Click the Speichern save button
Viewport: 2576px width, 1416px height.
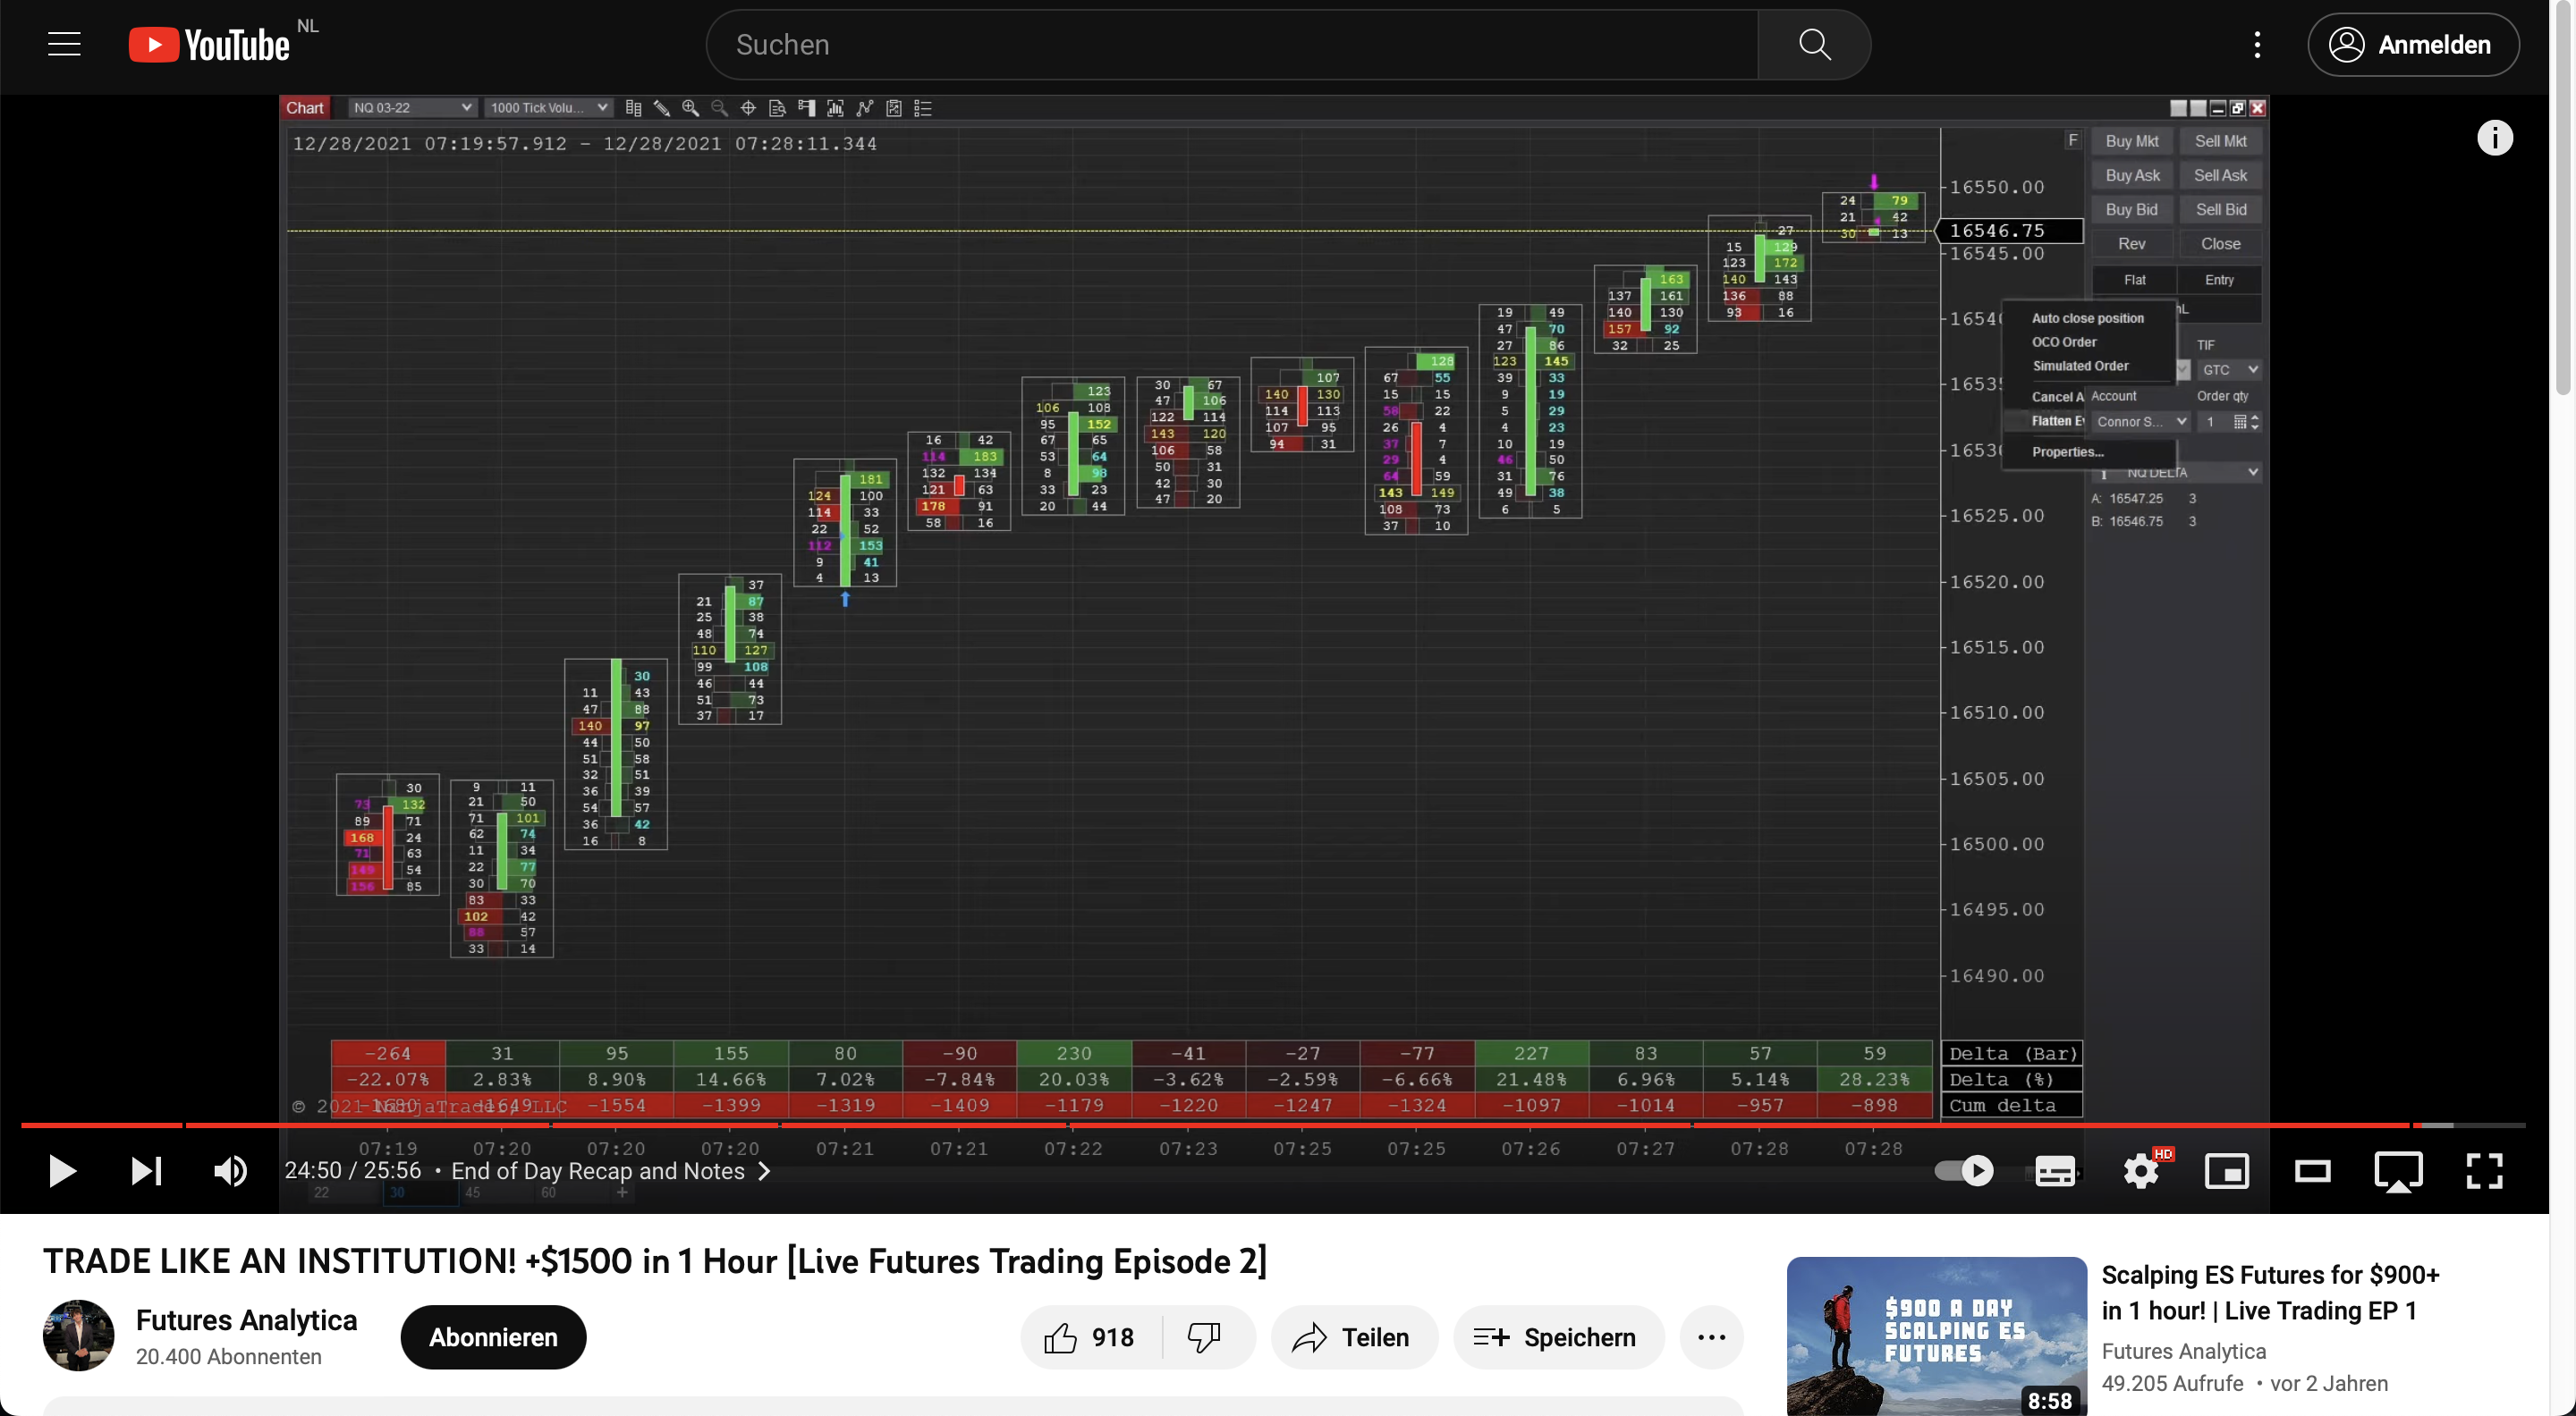(1558, 1337)
